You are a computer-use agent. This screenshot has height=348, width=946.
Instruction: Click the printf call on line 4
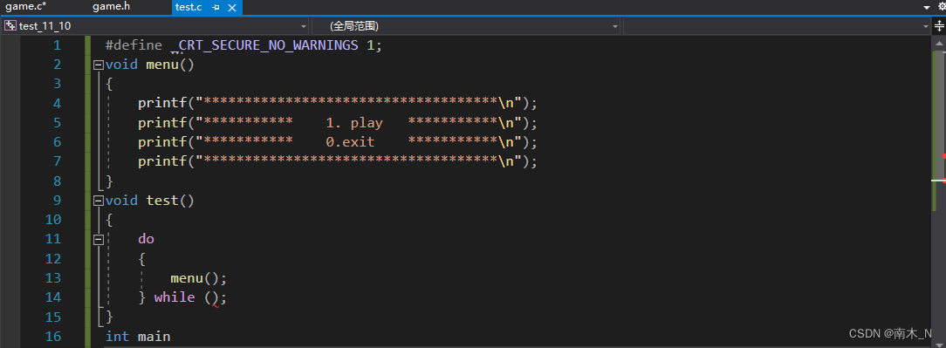tap(162, 103)
